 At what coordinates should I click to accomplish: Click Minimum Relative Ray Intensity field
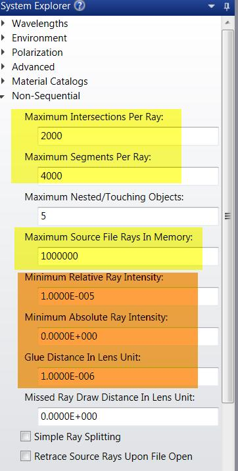[x=128, y=296]
